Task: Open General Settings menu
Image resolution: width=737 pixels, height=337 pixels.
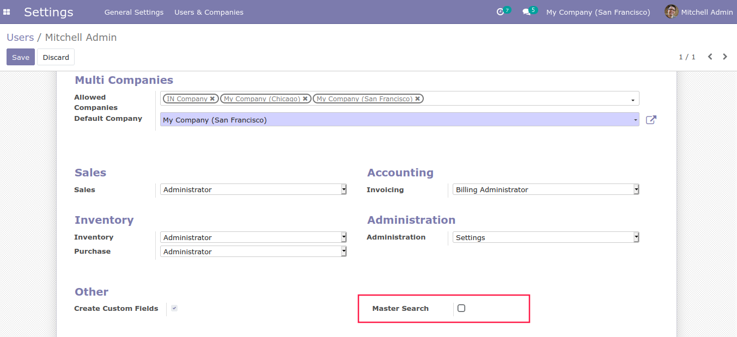Action: tap(134, 12)
